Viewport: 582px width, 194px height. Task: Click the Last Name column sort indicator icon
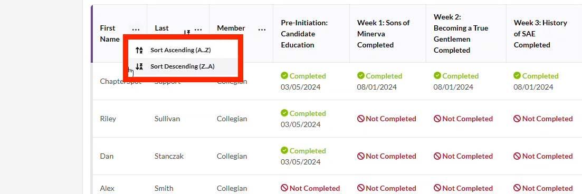click(x=187, y=32)
